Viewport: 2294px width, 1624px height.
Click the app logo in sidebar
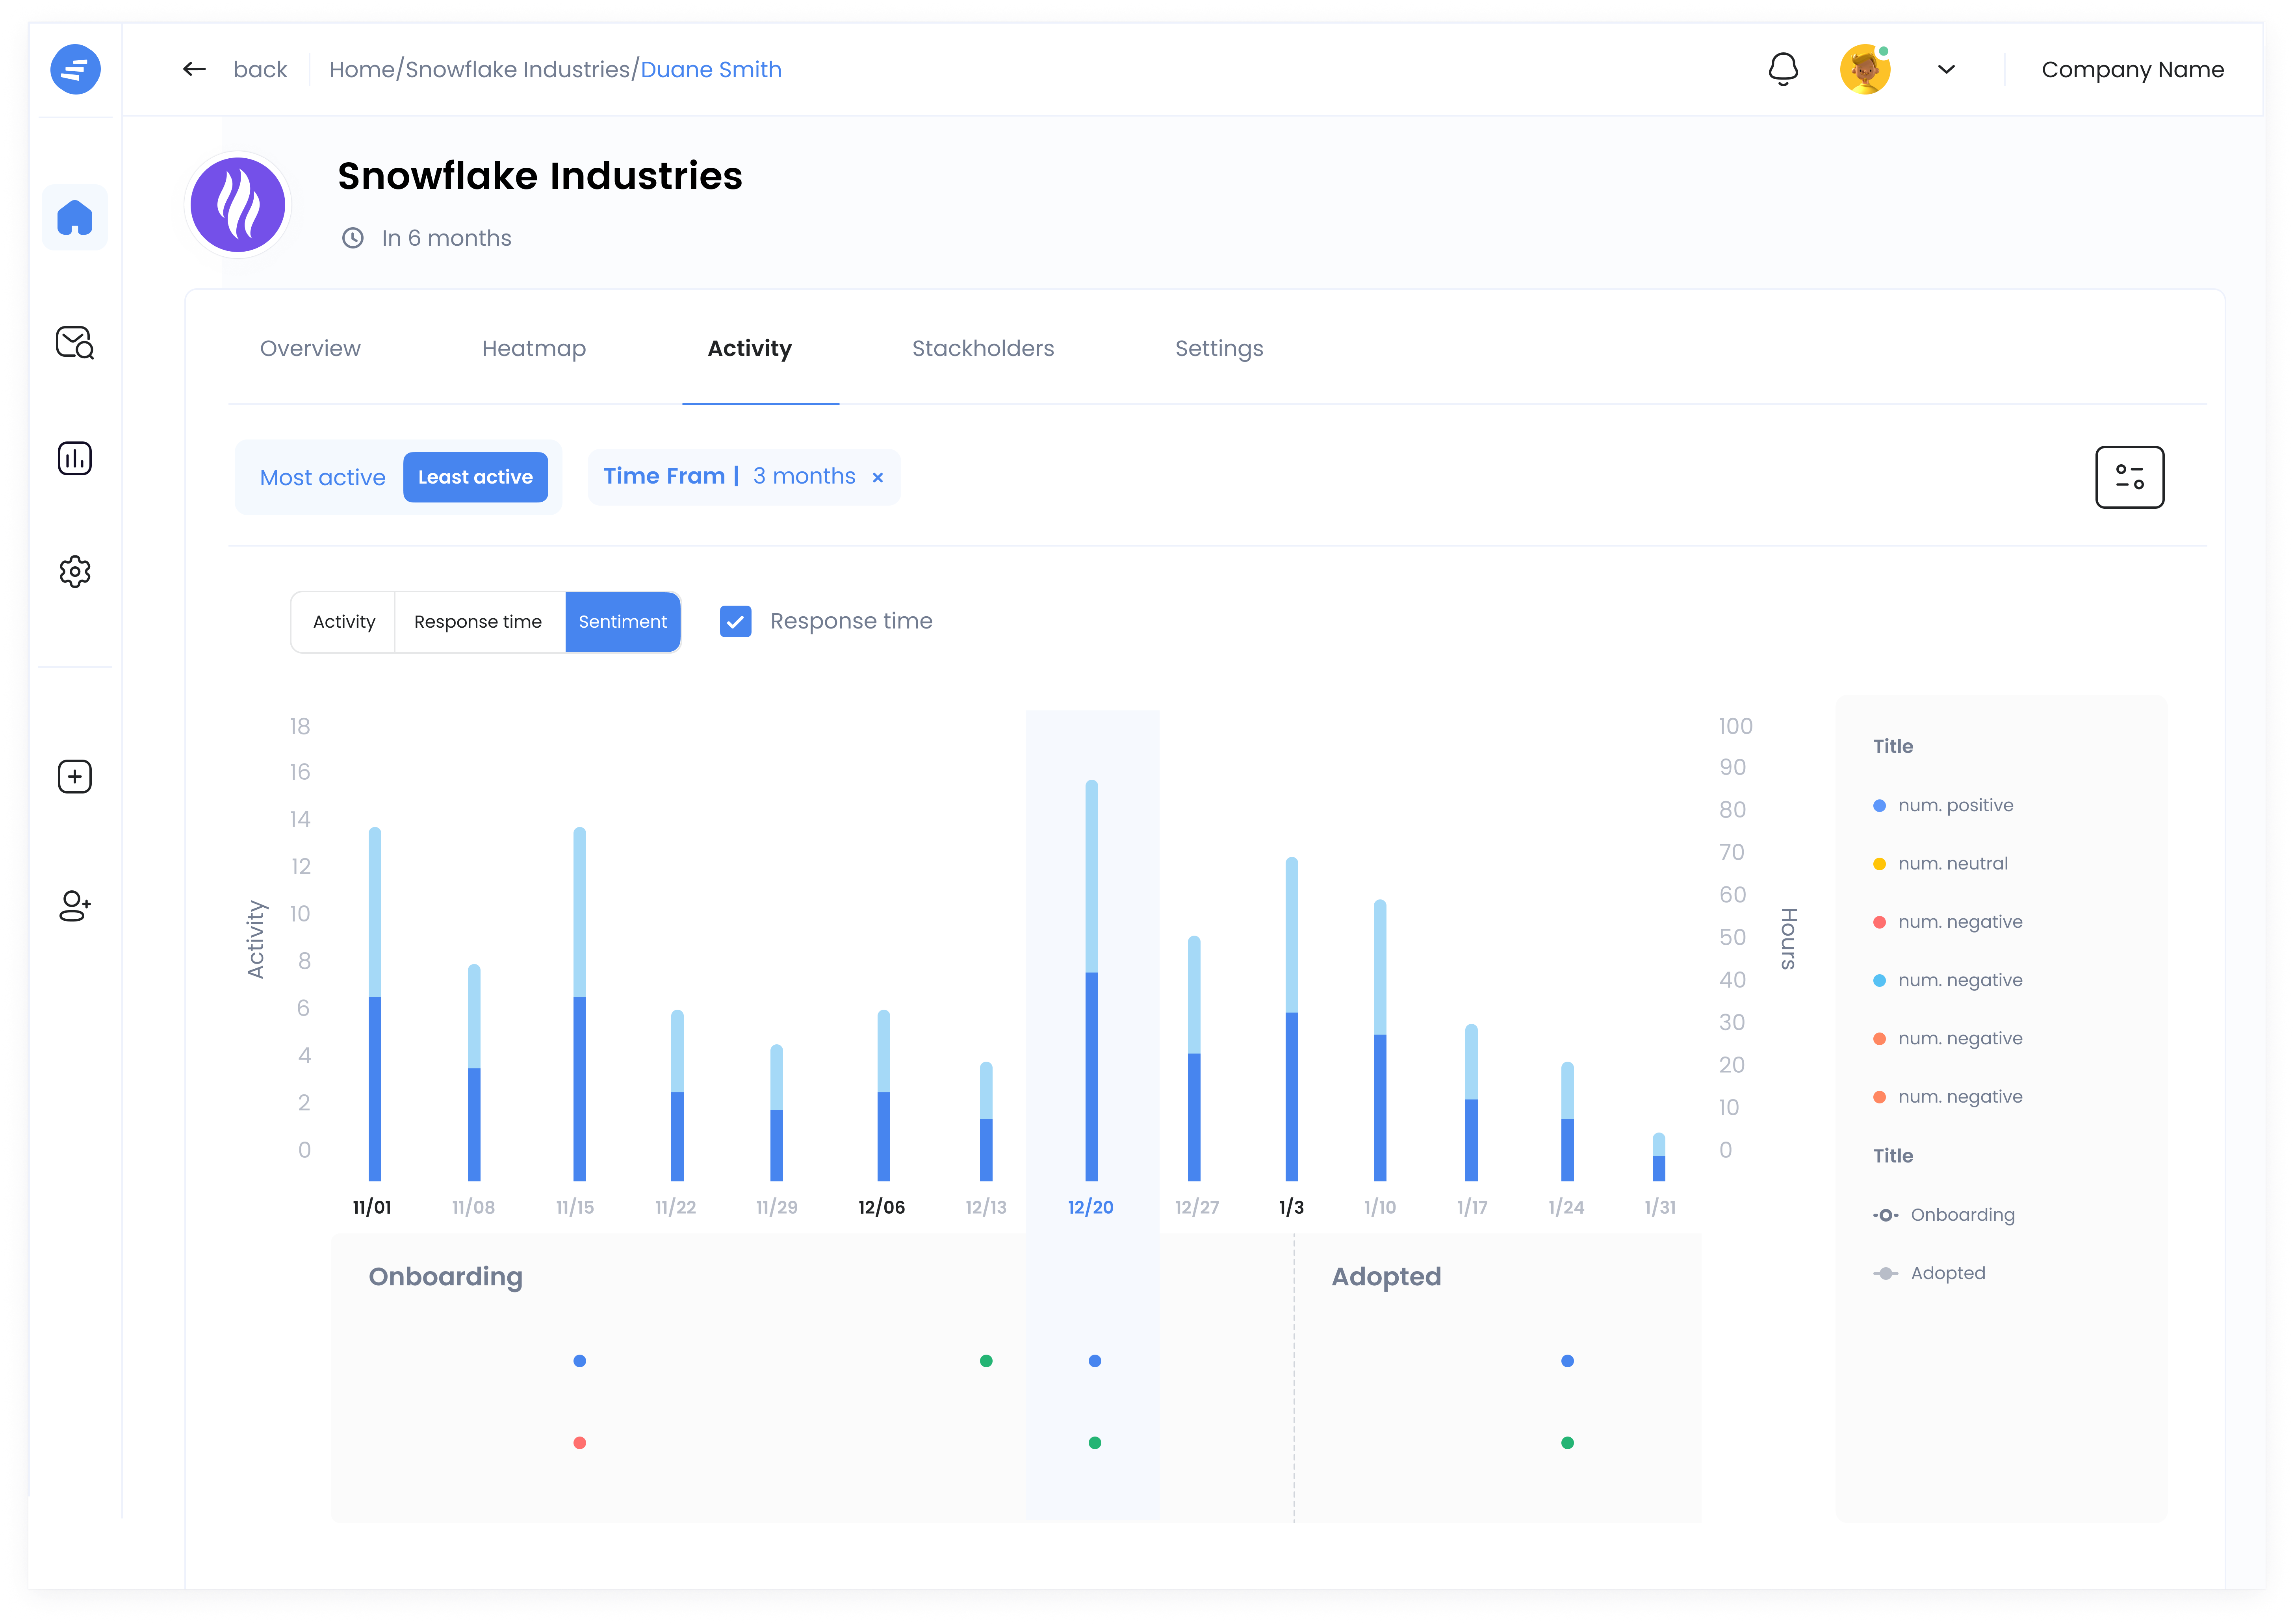point(75,69)
